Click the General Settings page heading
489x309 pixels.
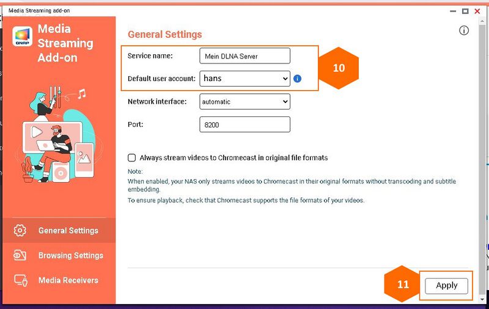[x=165, y=34]
